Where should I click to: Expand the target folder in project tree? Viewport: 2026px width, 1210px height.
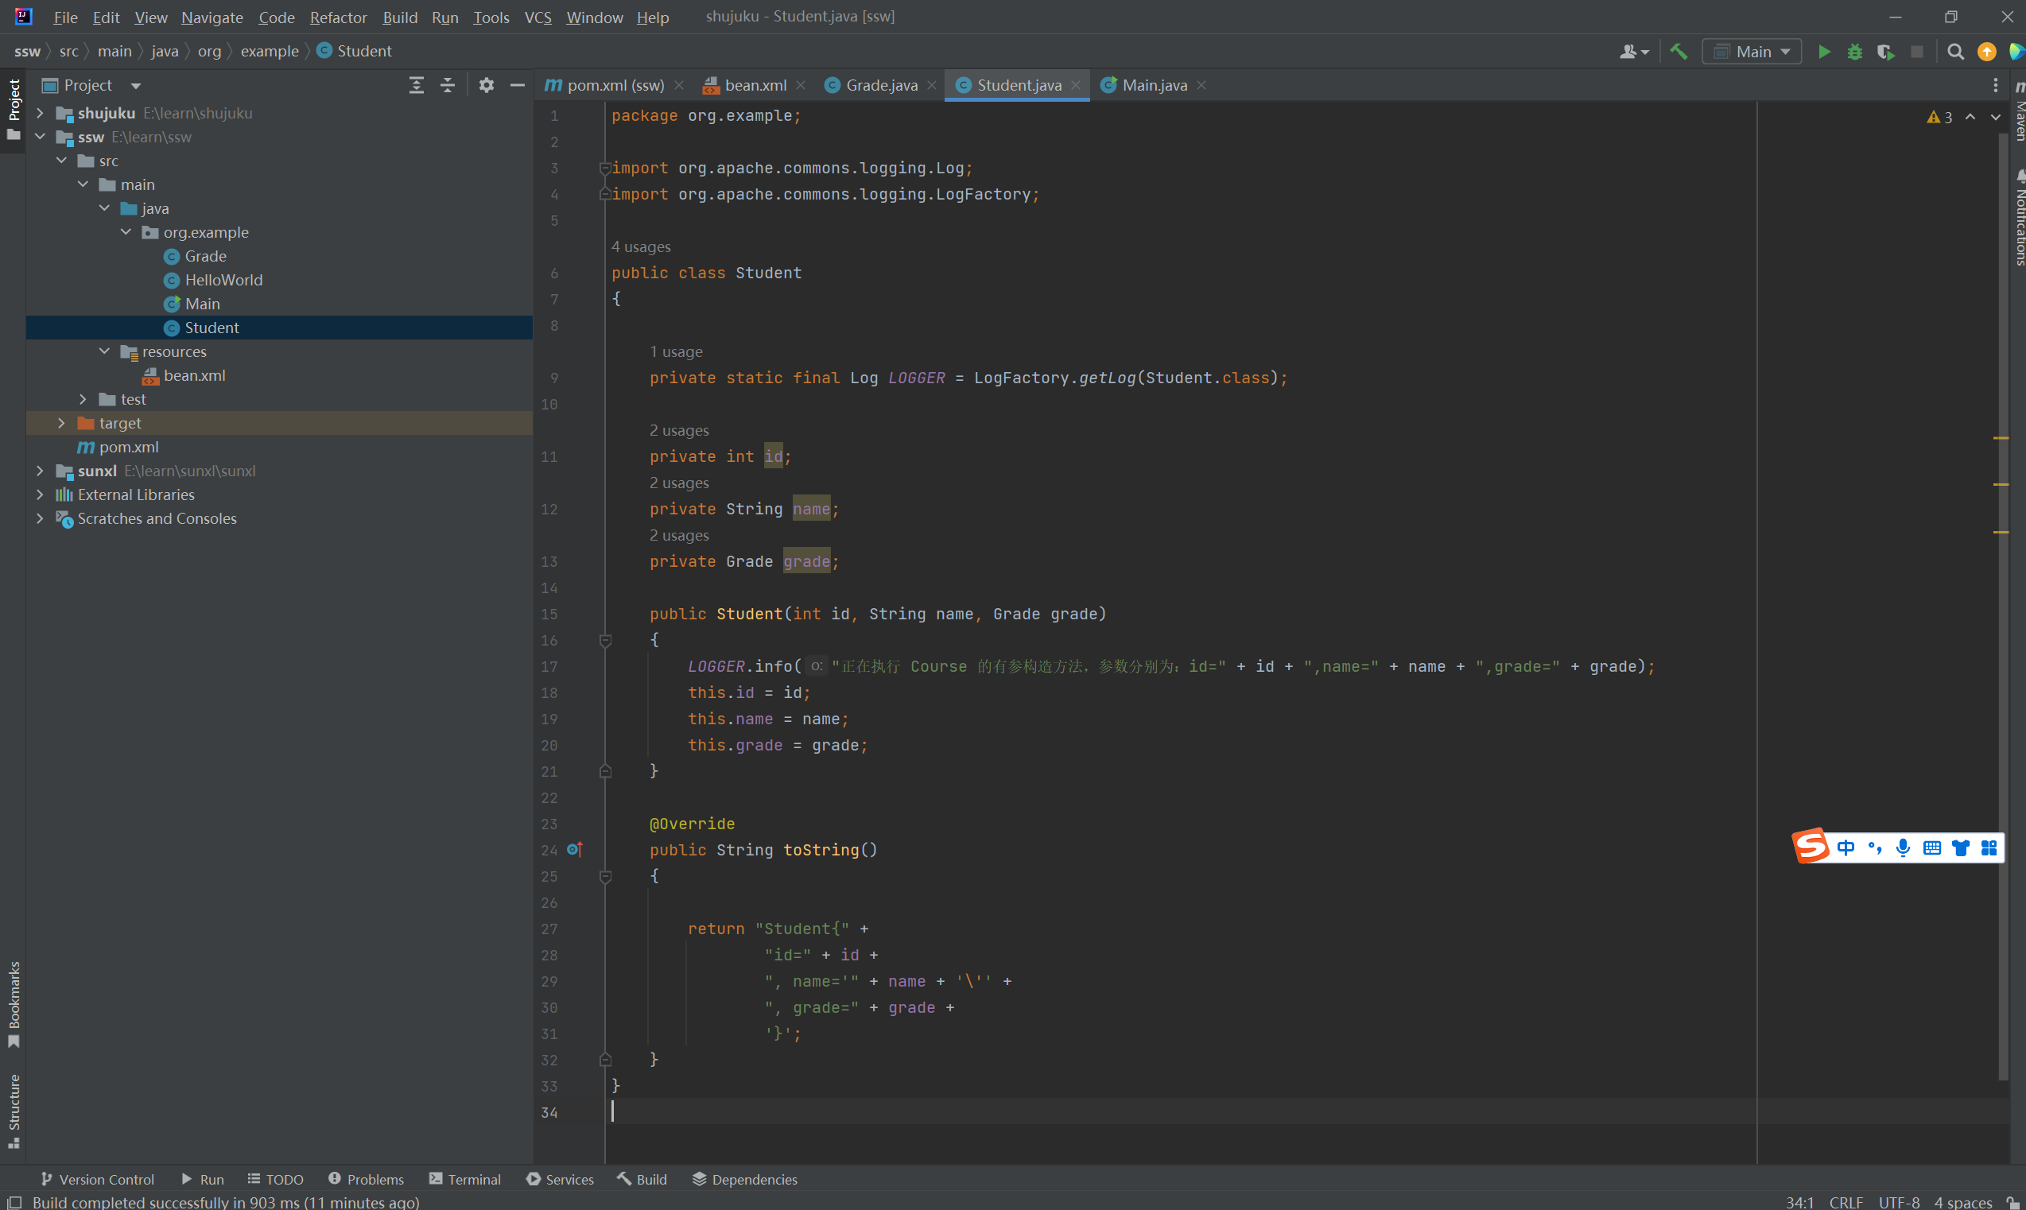[x=61, y=423]
